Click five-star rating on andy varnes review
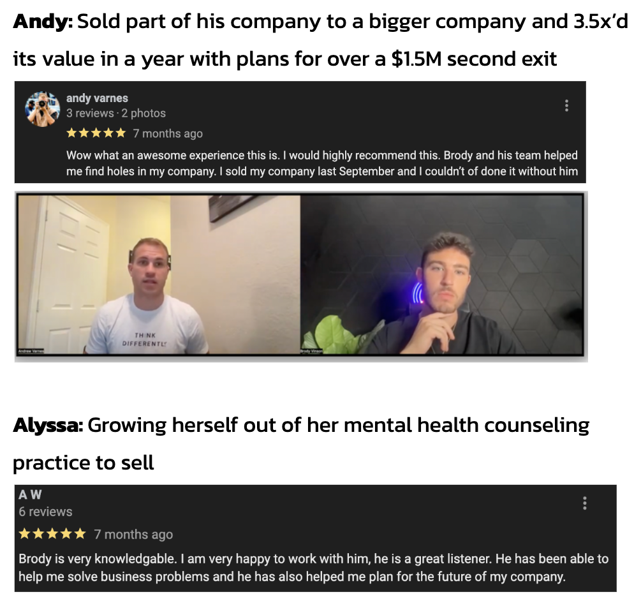The height and width of the screenshot is (615, 634). point(96,133)
